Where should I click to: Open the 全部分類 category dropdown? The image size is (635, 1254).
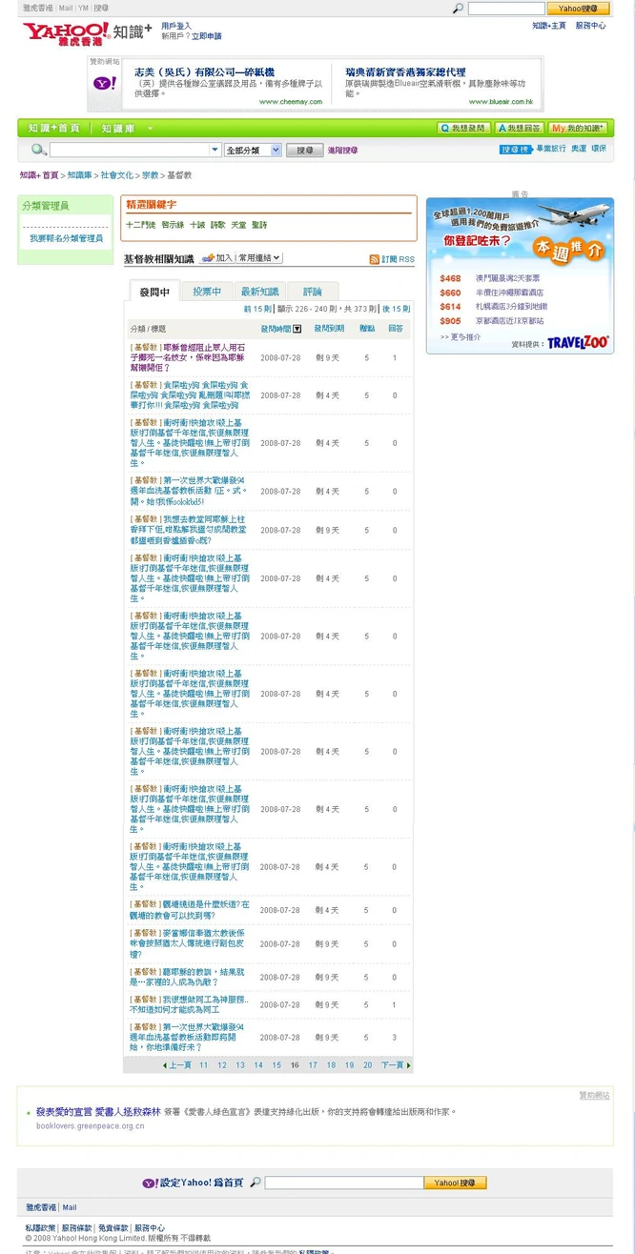tap(253, 150)
